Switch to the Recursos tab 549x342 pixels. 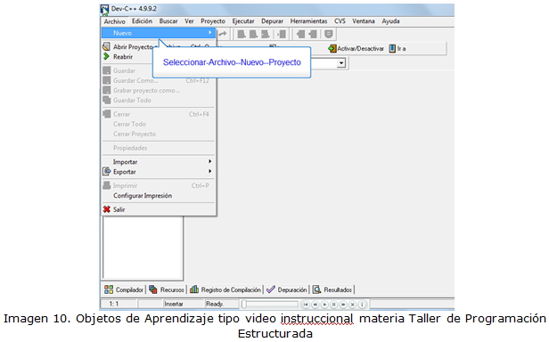point(167,289)
